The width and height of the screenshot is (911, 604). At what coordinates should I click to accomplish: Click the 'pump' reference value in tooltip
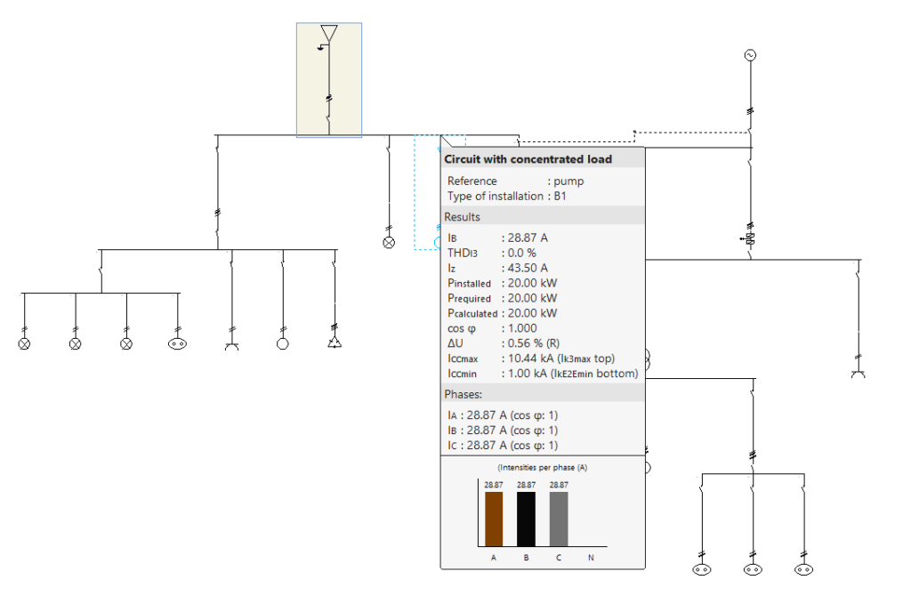(568, 181)
